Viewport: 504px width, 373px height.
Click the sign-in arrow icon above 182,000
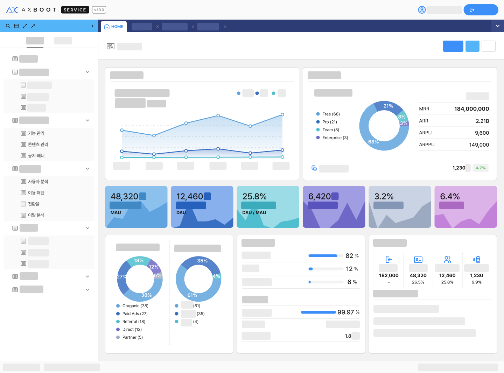[388, 260]
